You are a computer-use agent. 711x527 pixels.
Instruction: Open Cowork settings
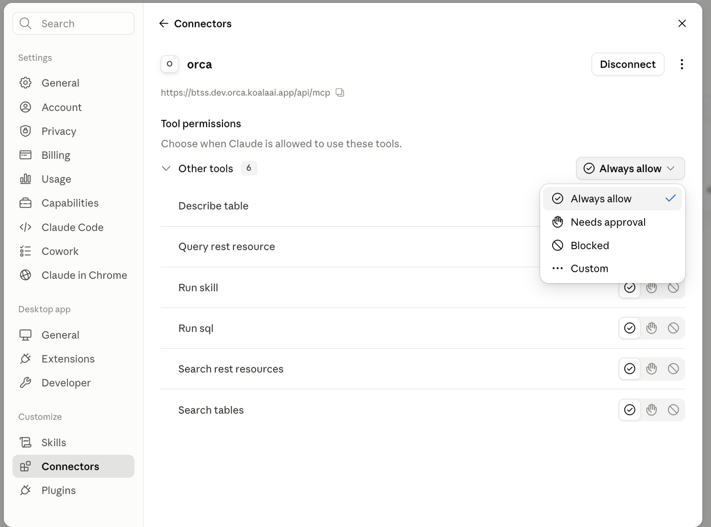[73, 251]
